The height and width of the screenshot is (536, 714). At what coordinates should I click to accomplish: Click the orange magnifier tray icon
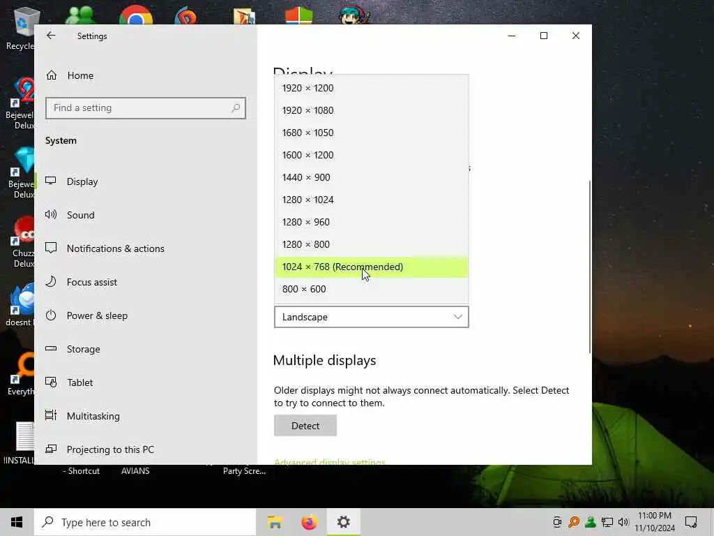[574, 522]
